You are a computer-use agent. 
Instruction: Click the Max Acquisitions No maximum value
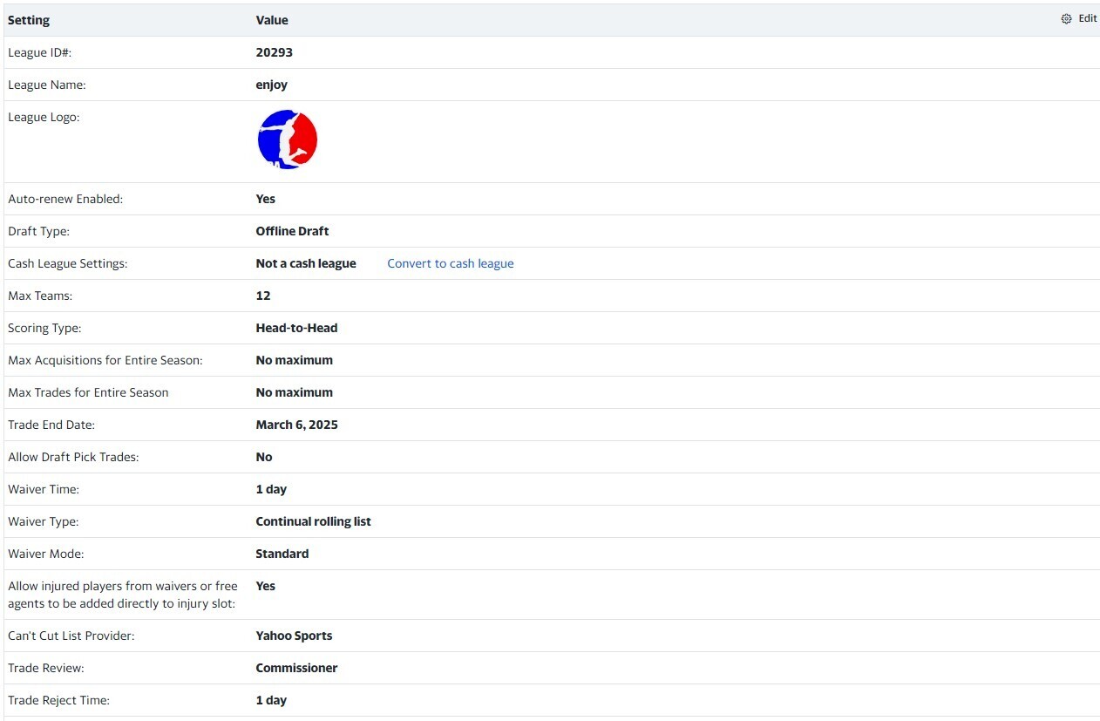tap(295, 360)
